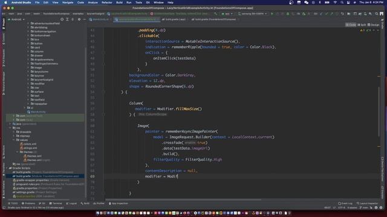387x217 pixels.
Task: Click the project panel settings gear icon
Action: (x=79, y=19)
